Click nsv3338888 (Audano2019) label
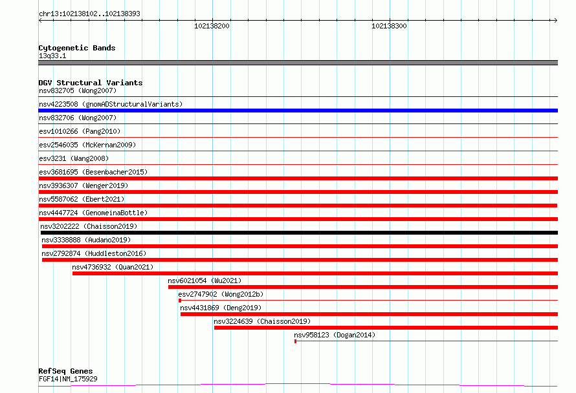 tap(86, 240)
